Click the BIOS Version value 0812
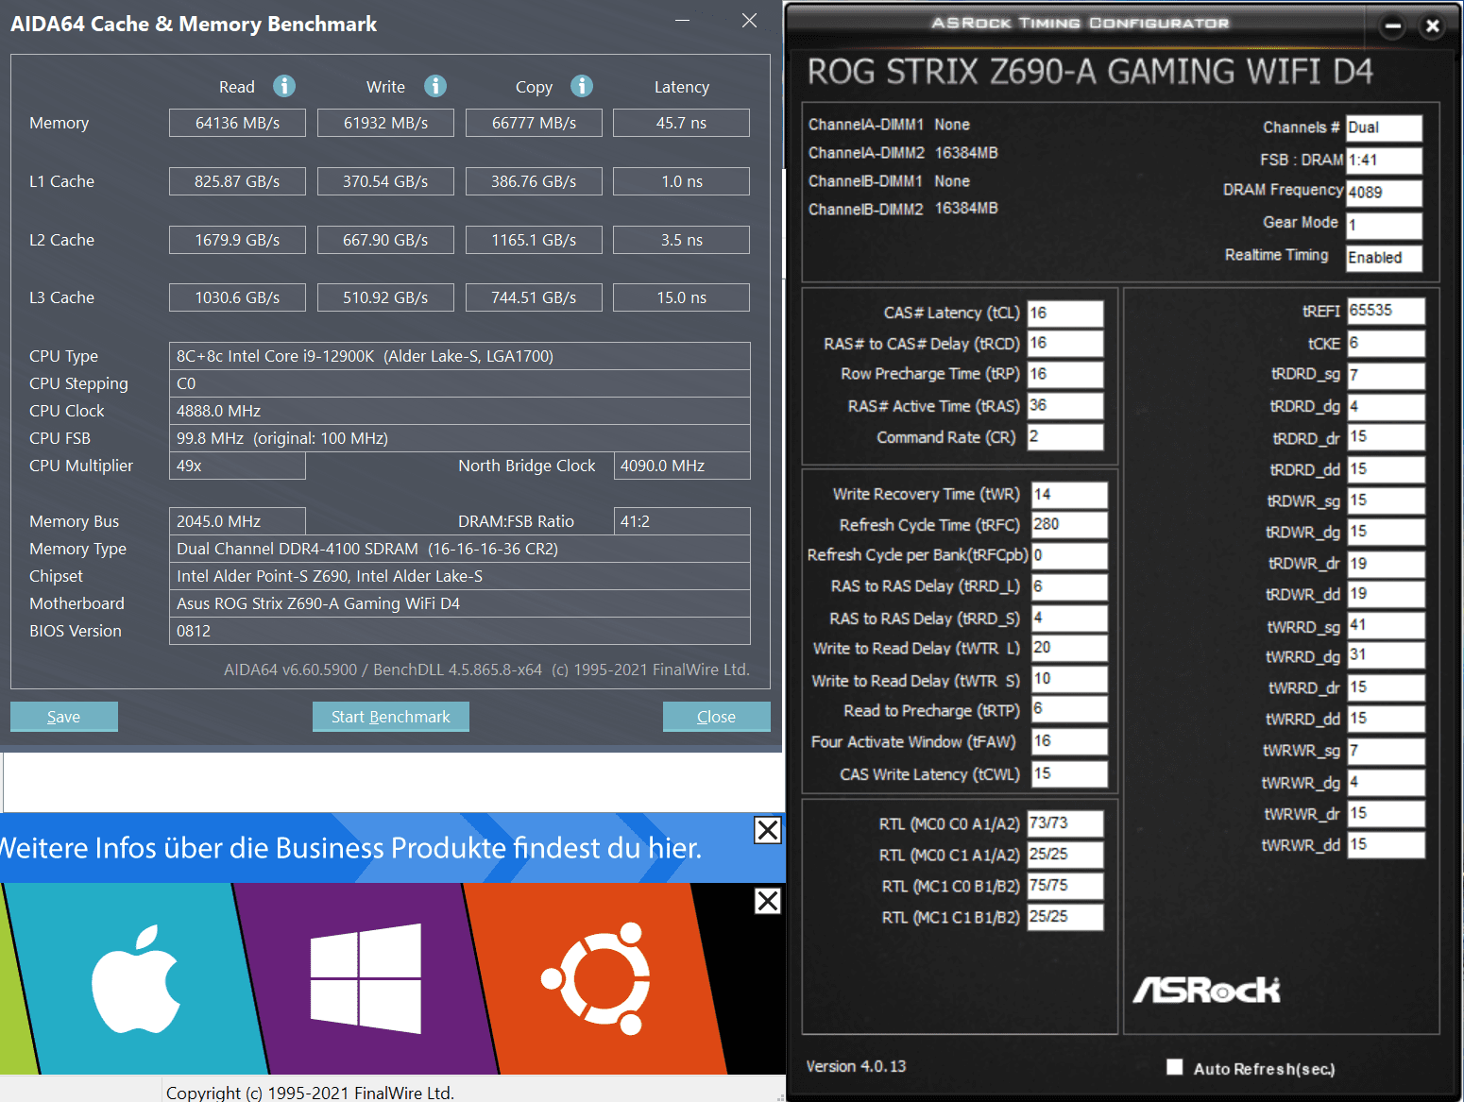 coord(460,631)
